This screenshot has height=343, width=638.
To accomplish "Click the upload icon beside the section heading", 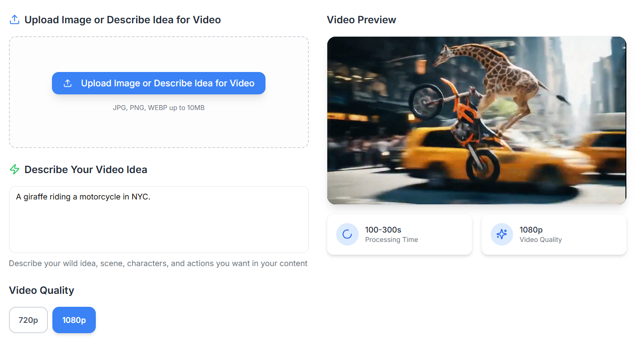I will [x=14, y=20].
